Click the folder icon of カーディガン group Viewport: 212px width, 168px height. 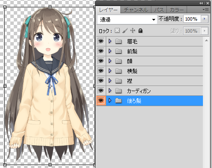coord(118,91)
